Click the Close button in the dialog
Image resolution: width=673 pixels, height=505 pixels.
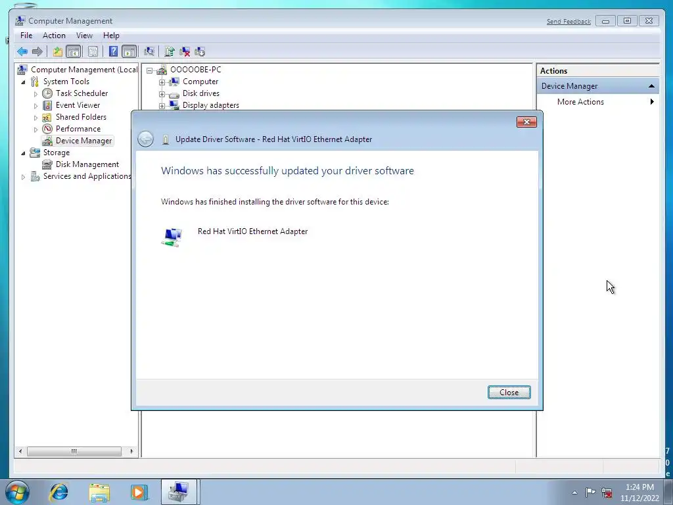[x=509, y=393]
